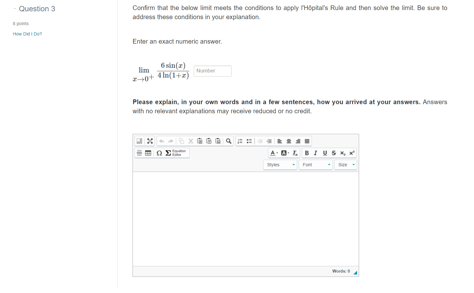The height and width of the screenshot is (293, 474).
Task: Click the Number answer field
Action: coord(213,71)
